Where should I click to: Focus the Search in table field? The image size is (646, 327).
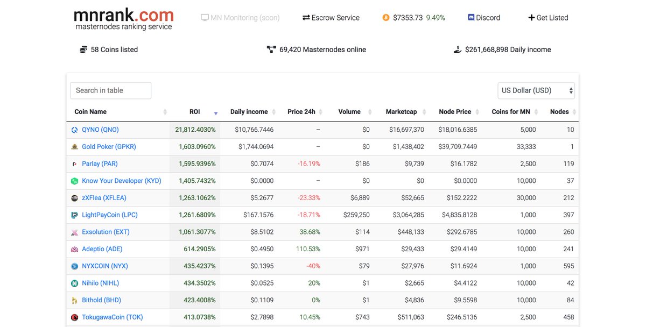click(x=110, y=90)
